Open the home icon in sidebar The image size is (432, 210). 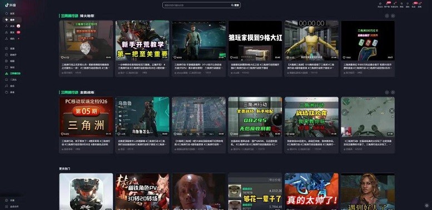click(6, 13)
